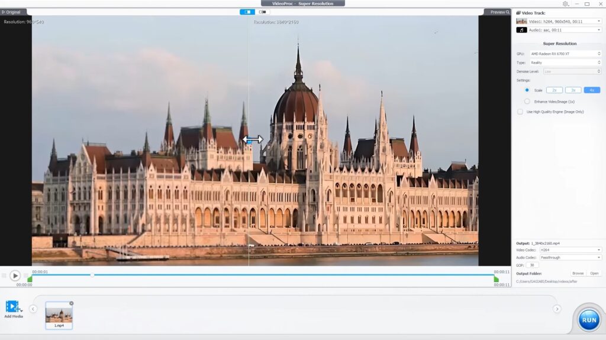Click the Video Track camera icon
The image size is (606, 340).
pyautogui.click(x=518, y=13)
